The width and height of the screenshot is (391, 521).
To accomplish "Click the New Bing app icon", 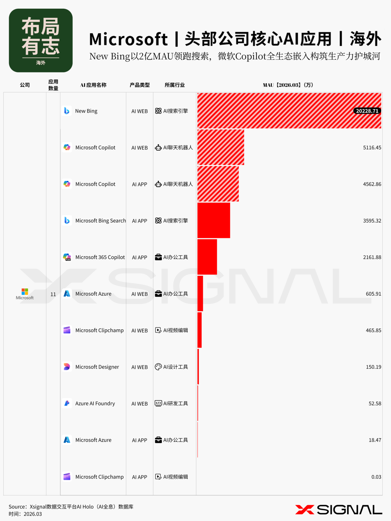I will coord(67,111).
